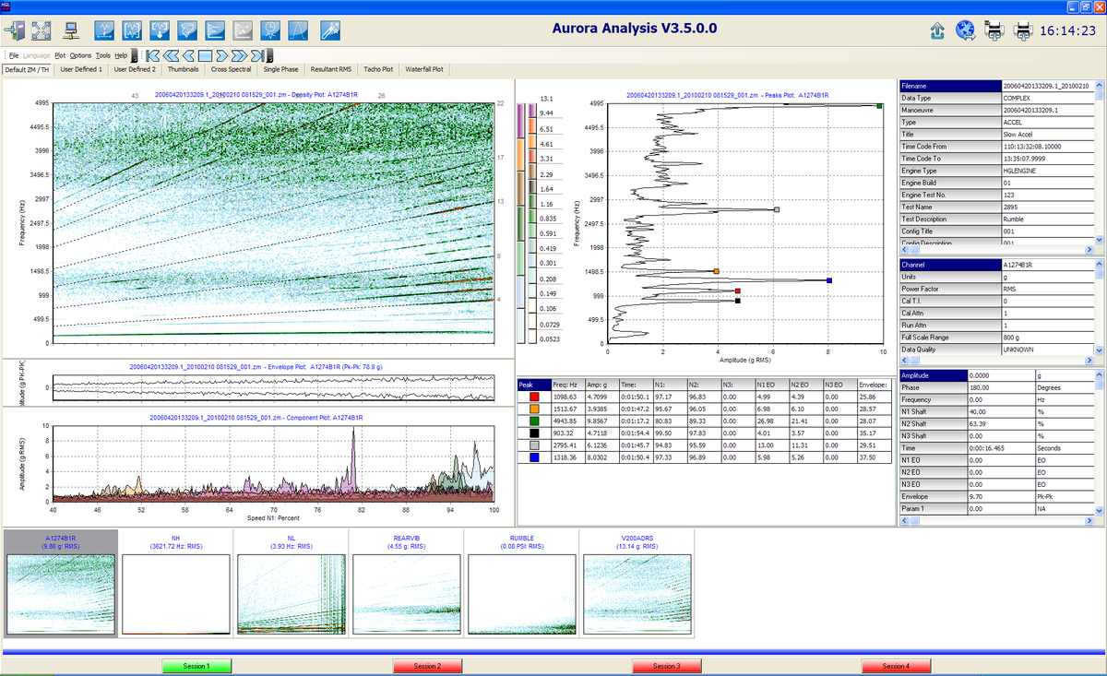
Task: Switch to the Session 4 button
Action: click(x=895, y=666)
